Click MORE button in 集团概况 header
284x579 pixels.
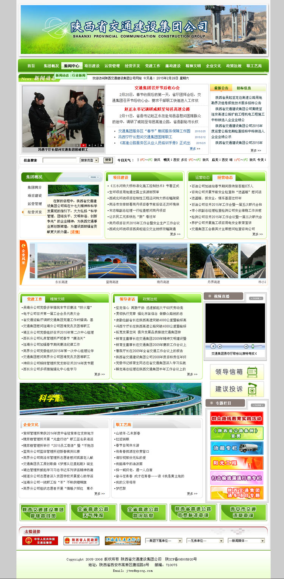[x=95, y=177]
